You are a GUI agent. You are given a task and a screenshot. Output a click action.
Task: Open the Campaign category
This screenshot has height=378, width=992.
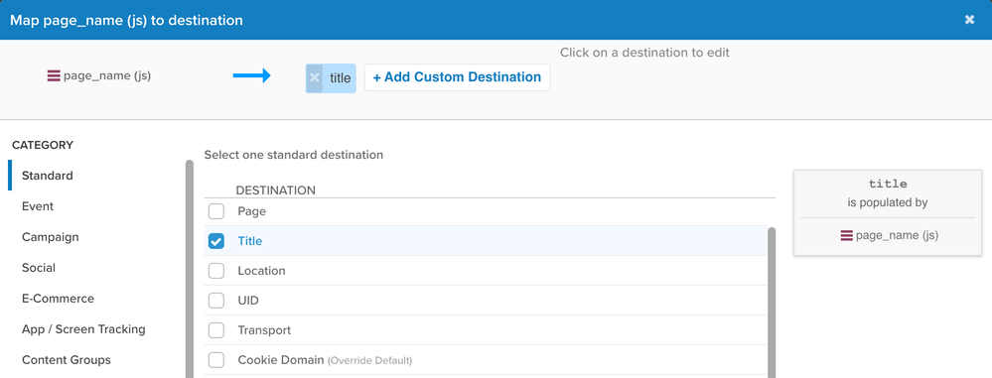point(50,237)
